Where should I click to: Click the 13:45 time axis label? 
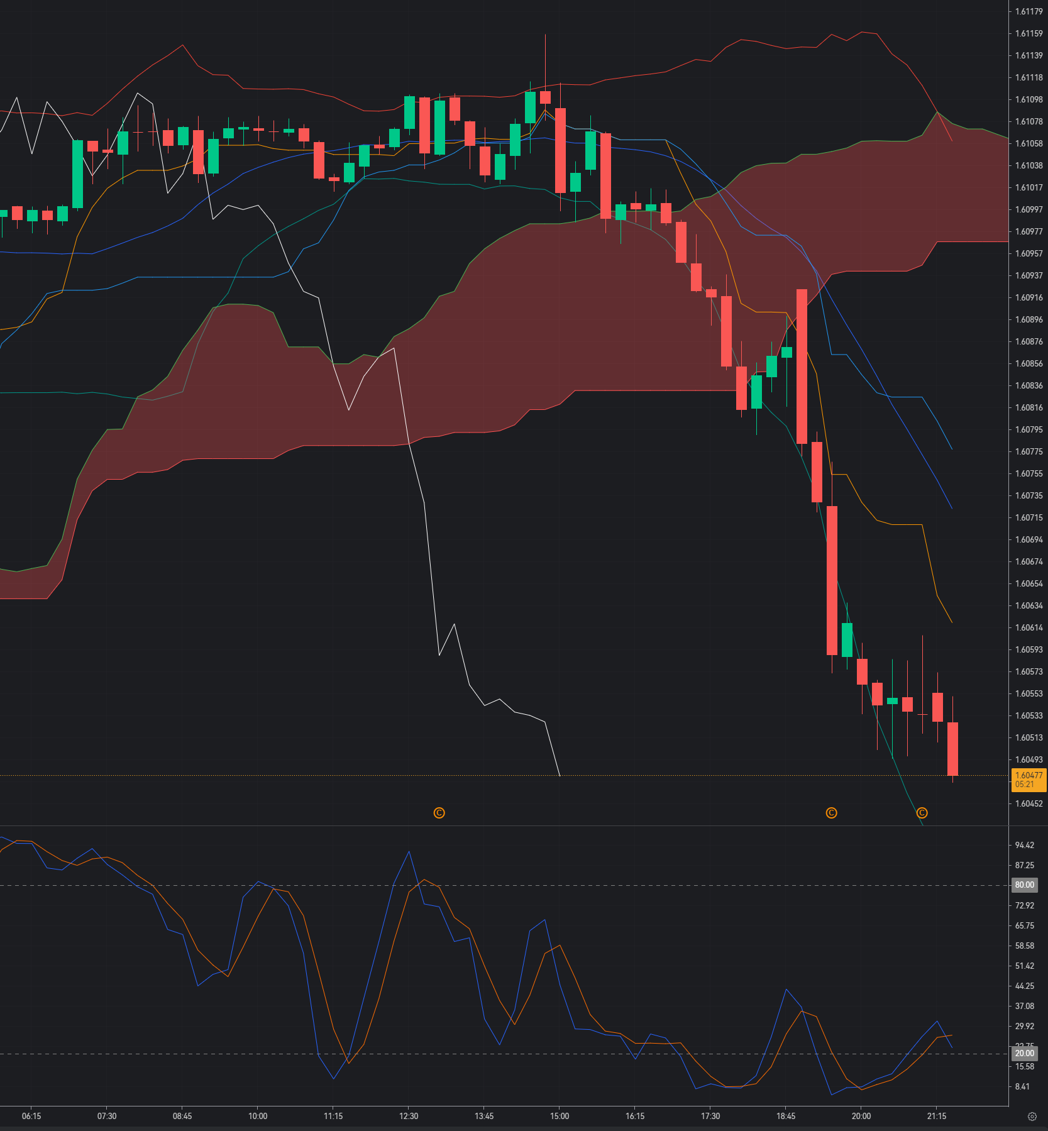484,1116
